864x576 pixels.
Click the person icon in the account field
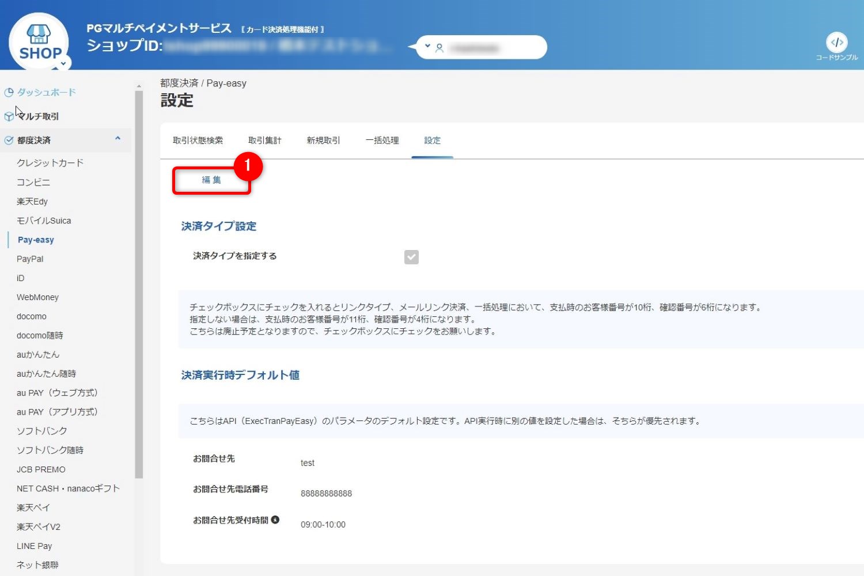[440, 47]
